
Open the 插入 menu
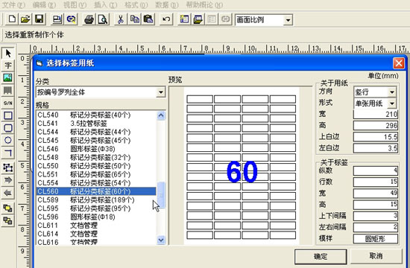tap(105, 4)
